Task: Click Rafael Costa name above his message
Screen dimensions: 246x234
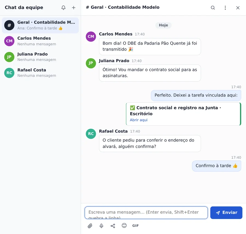Action: coord(113,131)
